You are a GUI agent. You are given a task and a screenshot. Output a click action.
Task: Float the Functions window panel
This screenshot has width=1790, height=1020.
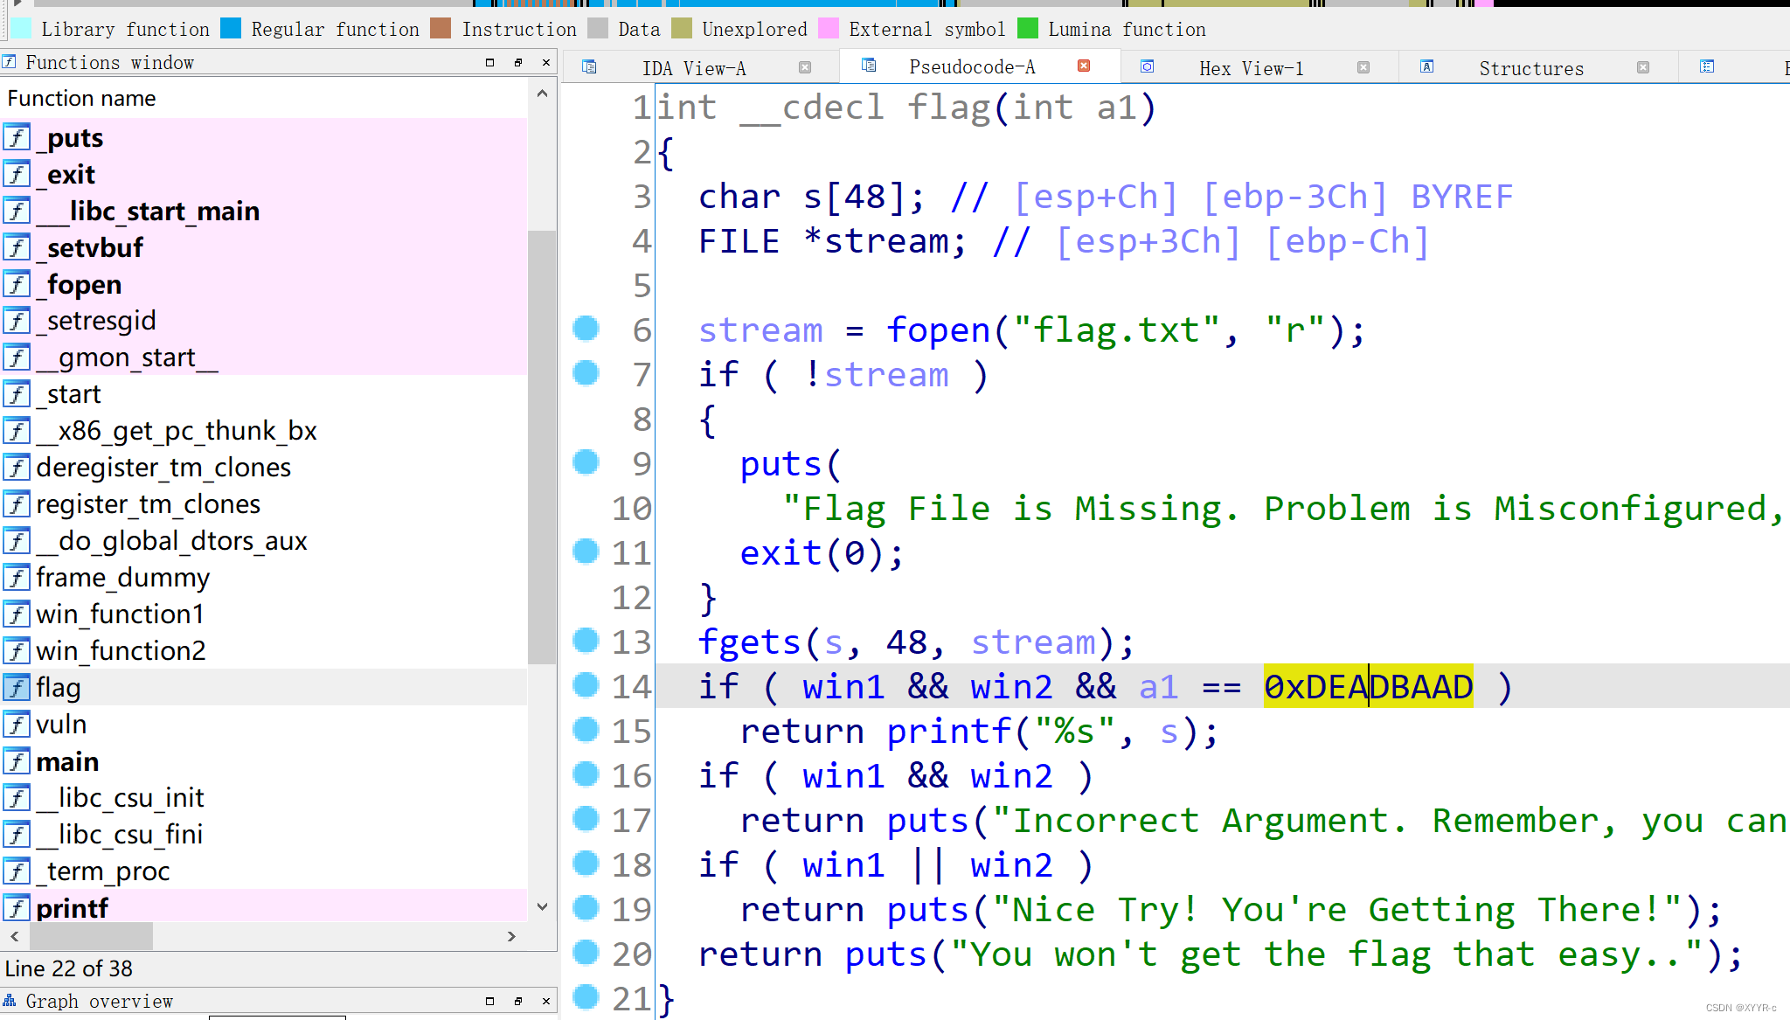518,63
